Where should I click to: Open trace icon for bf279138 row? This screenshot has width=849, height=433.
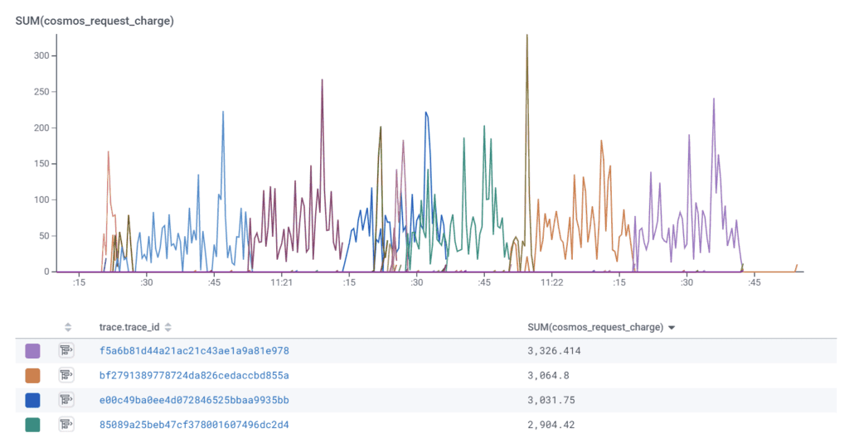(x=67, y=376)
